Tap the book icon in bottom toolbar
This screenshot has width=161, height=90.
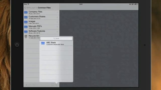(53, 85)
